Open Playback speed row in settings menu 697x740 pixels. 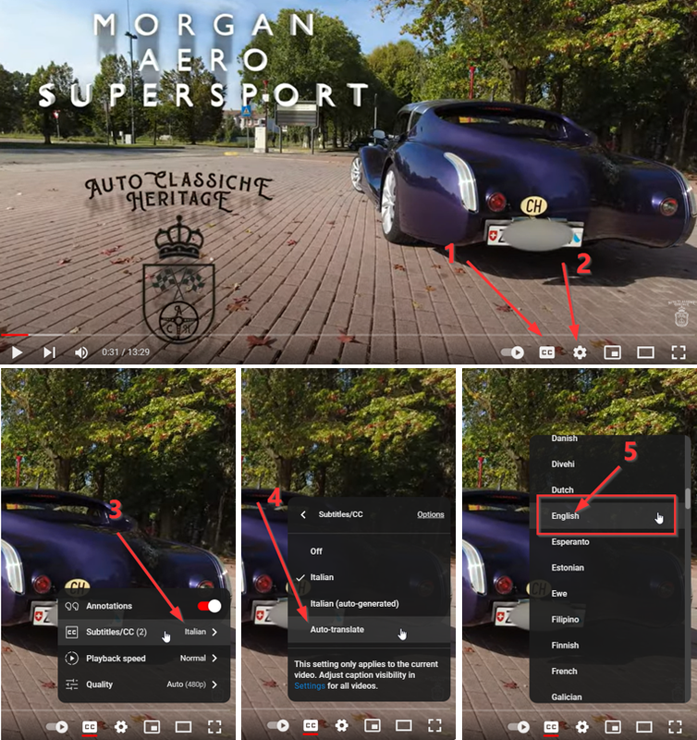click(x=144, y=658)
